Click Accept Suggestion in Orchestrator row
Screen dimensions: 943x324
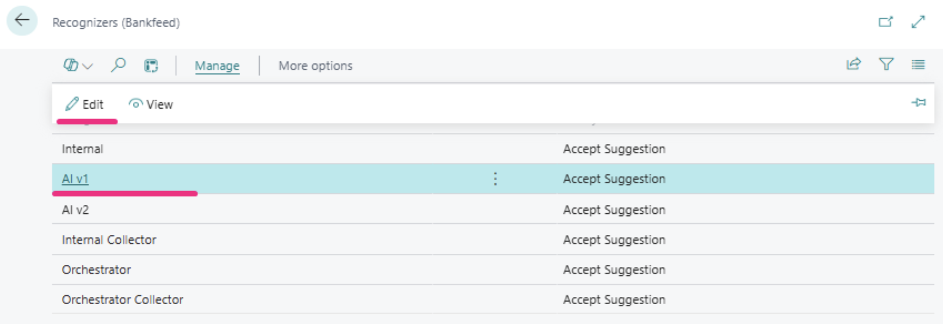pyautogui.click(x=614, y=270)
